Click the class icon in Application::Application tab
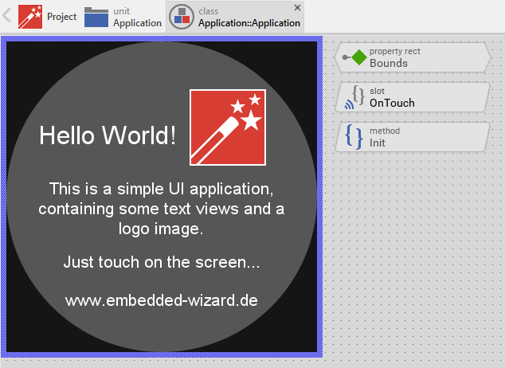This screenshot has height=368, width=505. coord(182,17)
